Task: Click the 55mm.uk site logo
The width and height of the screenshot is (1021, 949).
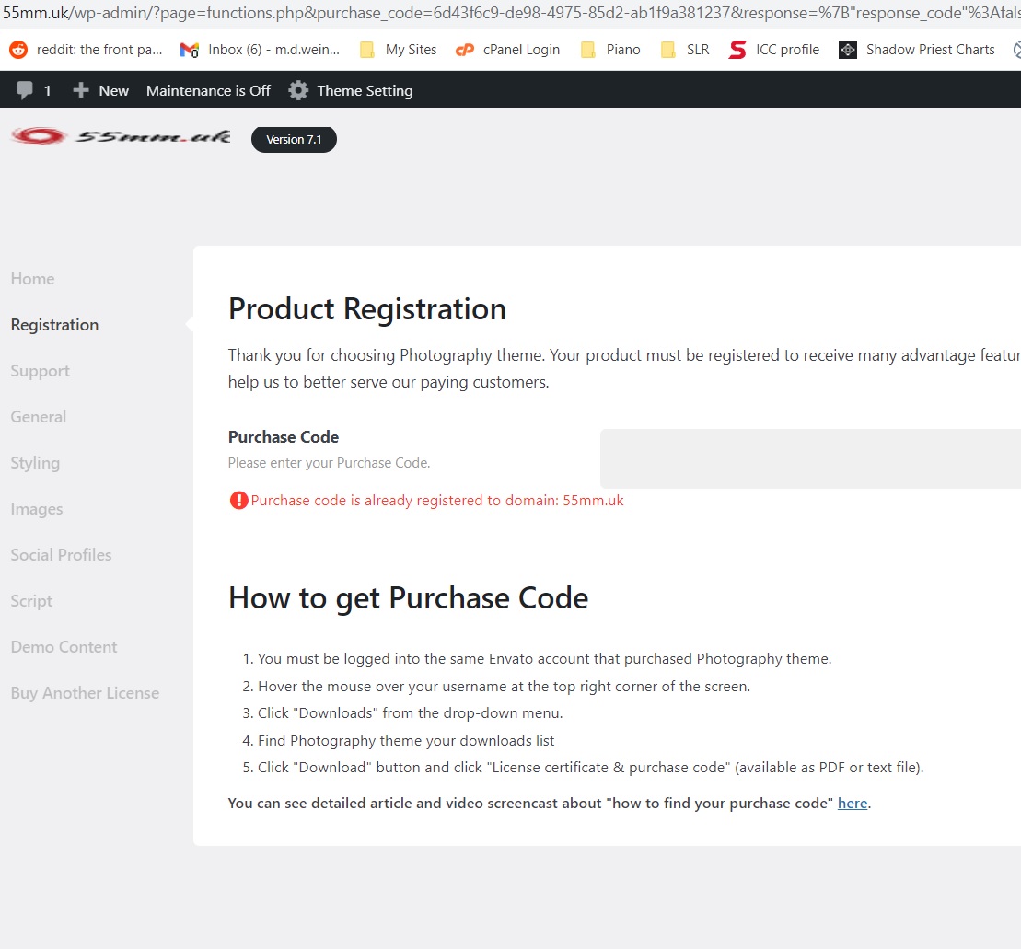Action: click(121, 136)
